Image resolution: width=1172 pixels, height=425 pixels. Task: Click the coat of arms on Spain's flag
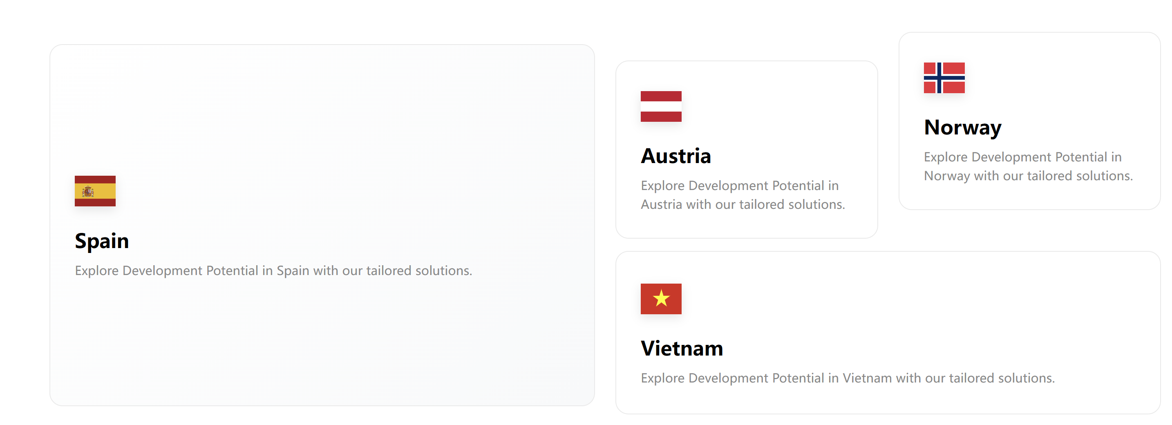coord(88,192)
